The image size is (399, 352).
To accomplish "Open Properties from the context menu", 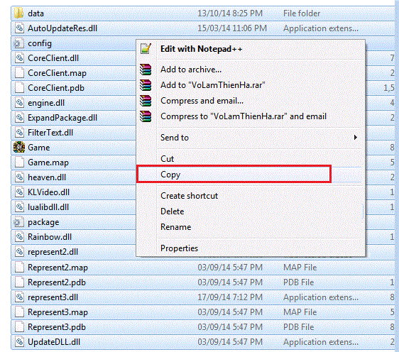I will coord(179,248).
